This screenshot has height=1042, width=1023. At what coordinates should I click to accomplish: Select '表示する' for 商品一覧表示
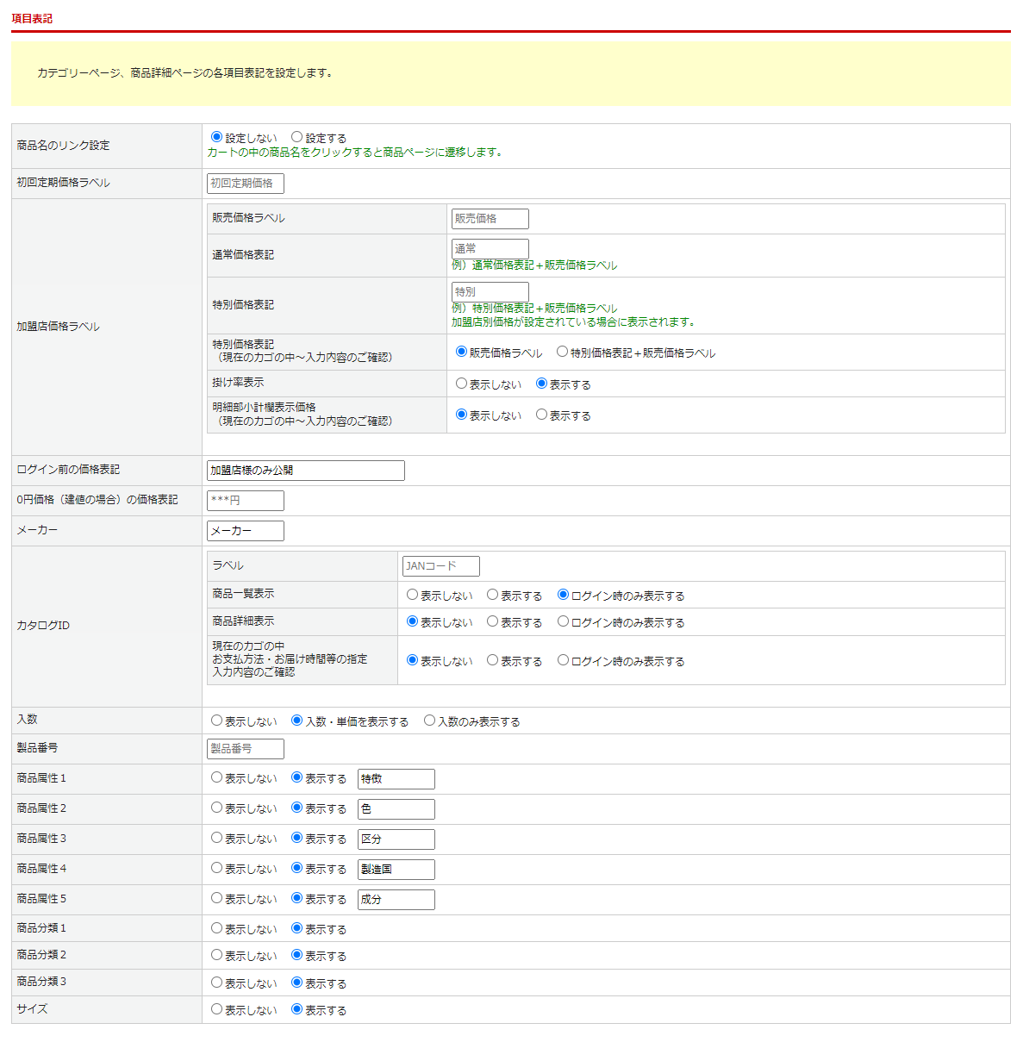[x=493, y=595]
